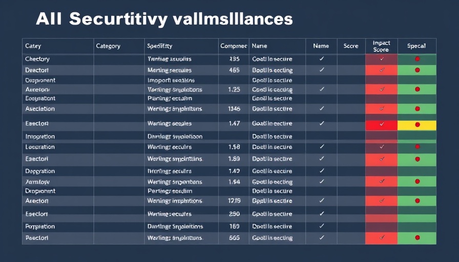Image resolution: width=459 pixels, height=262 pixels.
Task: Click the Impact Score column header
Action: [x=381, y=46]
